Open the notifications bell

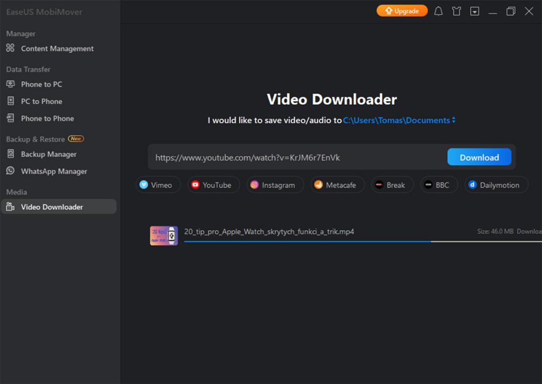(438, 11)
